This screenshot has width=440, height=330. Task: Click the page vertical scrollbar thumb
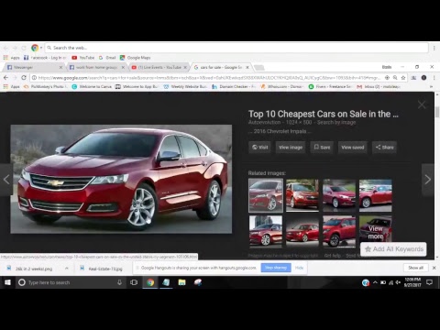click(x=437, y=112)
